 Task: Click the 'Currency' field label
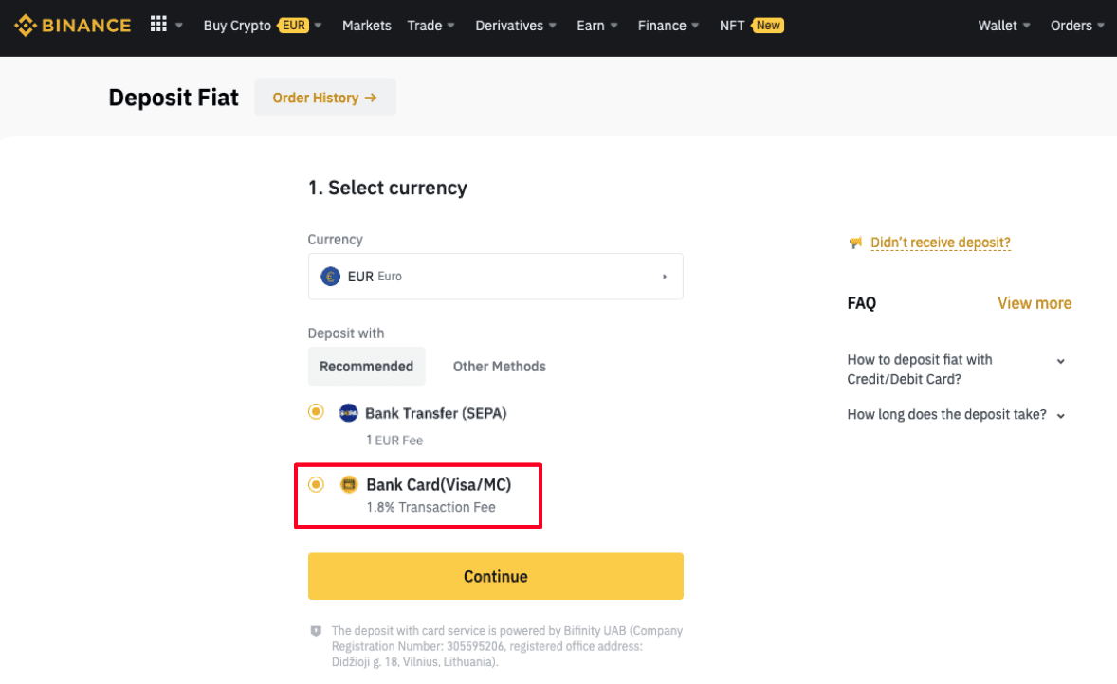(335, 239)
